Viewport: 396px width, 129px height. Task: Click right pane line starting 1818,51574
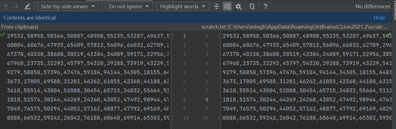tap(307, 100)
